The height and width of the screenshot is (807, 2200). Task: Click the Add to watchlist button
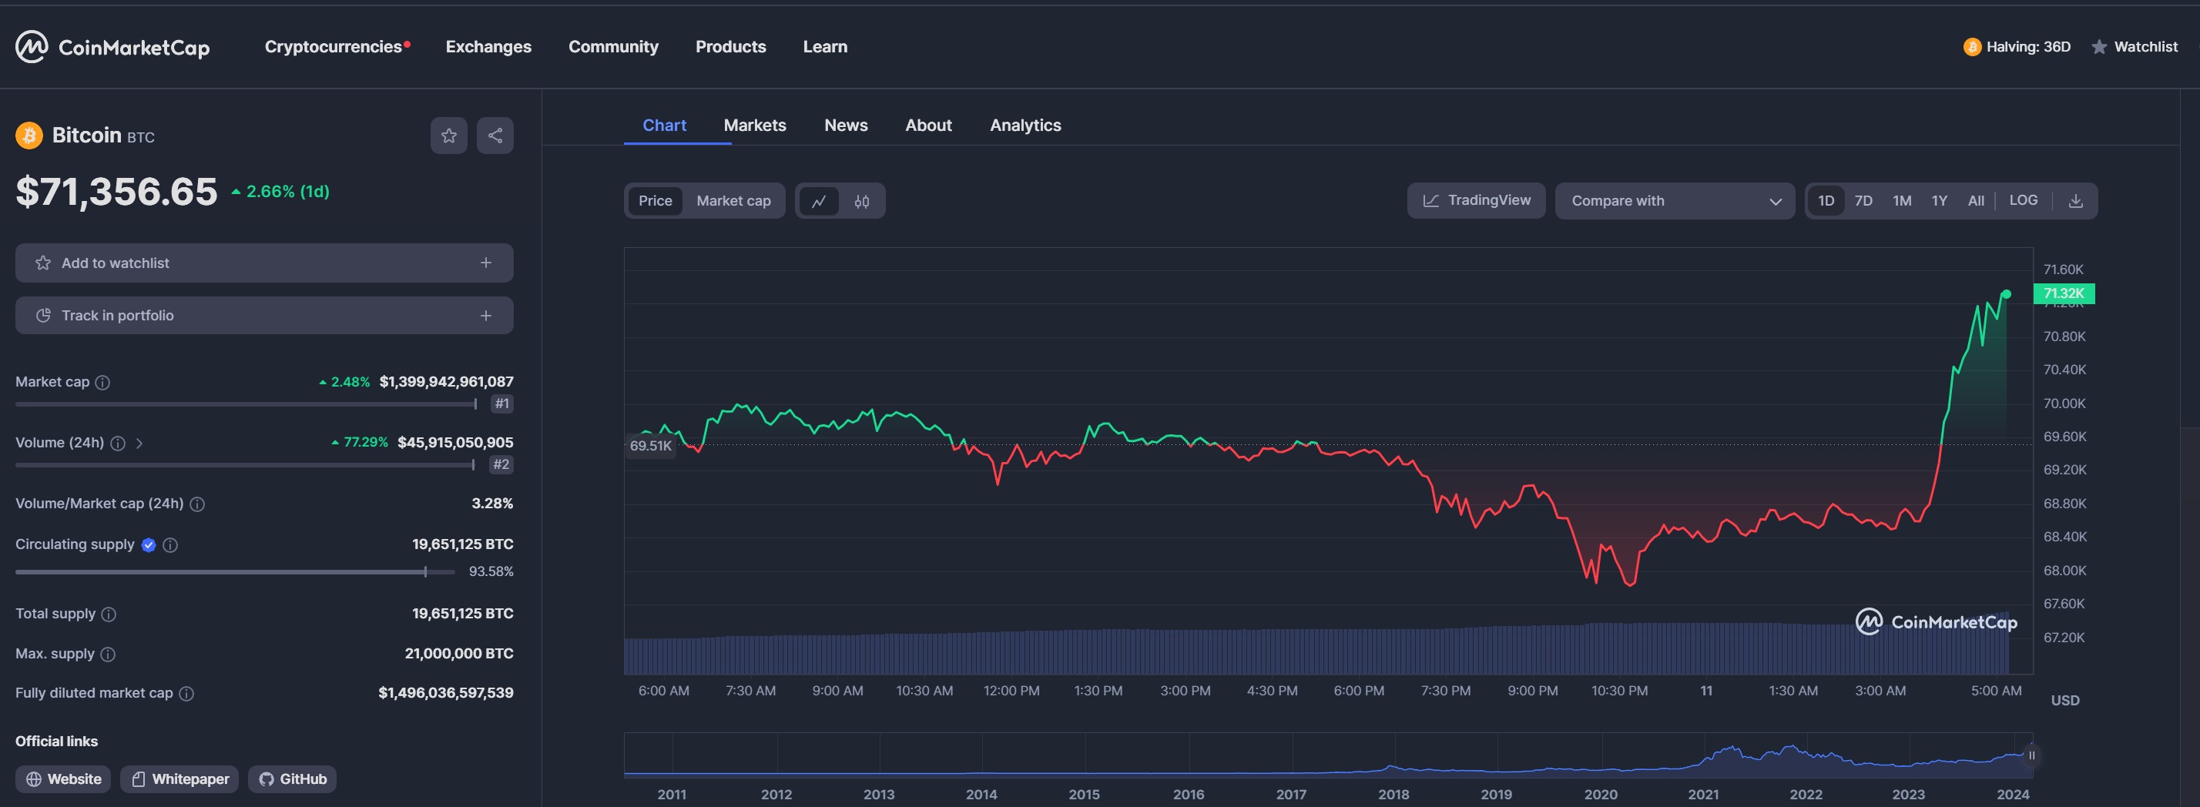pyautogui.click(x=264, y=263)
